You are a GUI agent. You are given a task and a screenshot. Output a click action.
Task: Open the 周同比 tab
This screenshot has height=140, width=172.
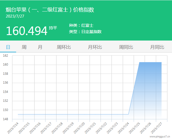(x=126, y=47)
